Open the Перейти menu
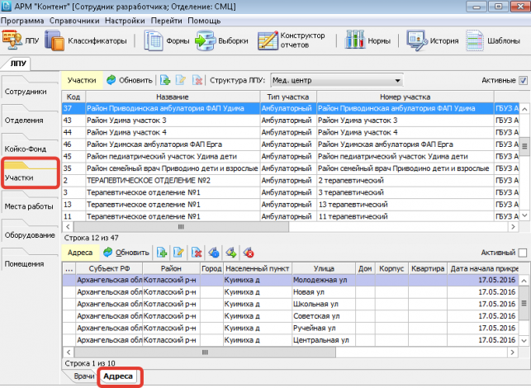The image size is (531, 388). pyautogui.click(x=166, y=21)
